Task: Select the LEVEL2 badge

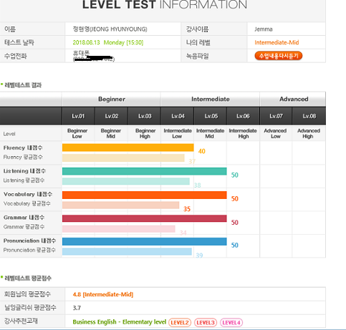Action: (180, 323)
